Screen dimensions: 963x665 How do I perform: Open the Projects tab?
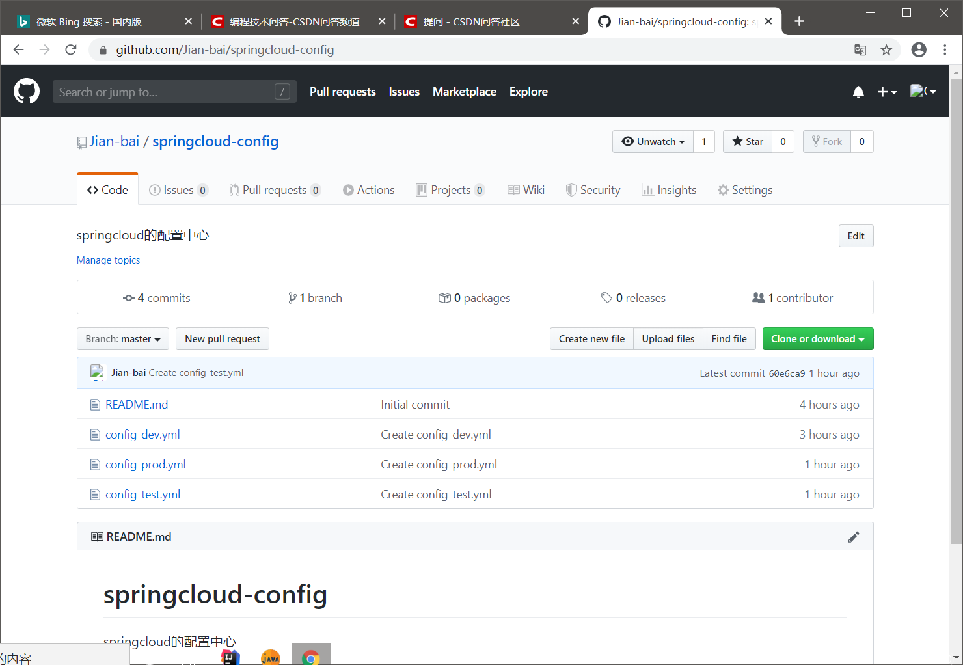pos(450,190)
